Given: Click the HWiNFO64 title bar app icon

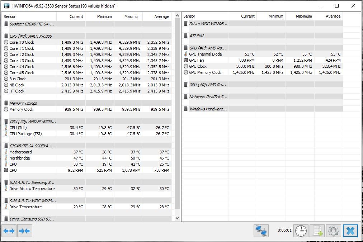Looking at the screenshot, I should (7, 6).
